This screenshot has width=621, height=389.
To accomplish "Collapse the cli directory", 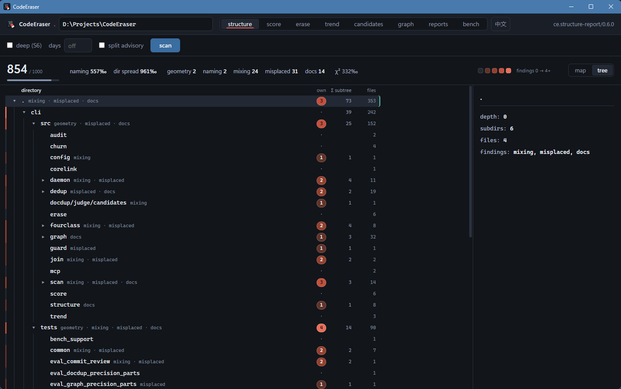I will [24, 112].
